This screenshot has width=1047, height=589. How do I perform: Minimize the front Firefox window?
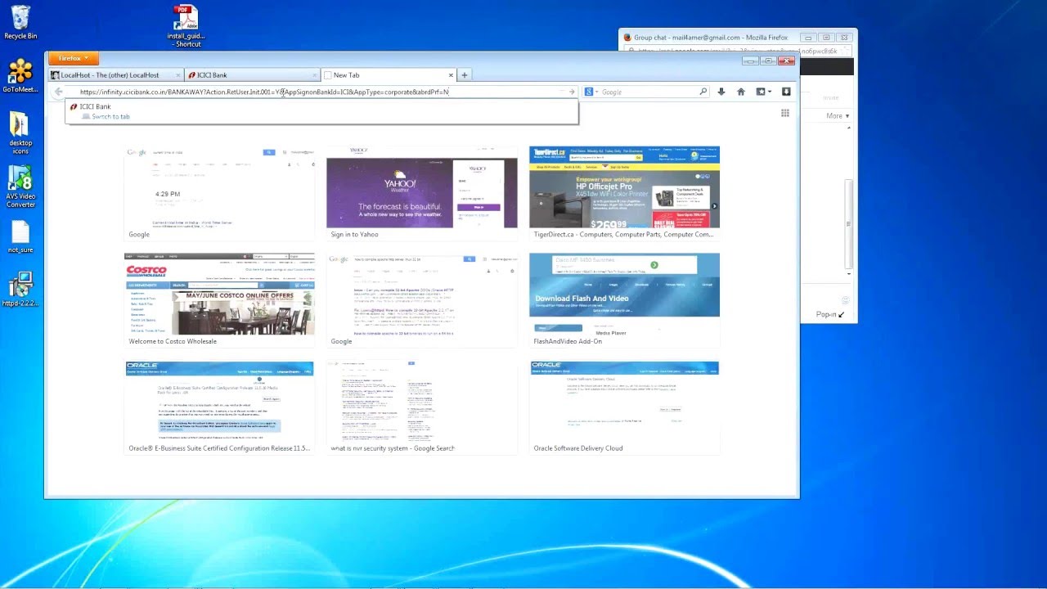(x=750, y=61)
